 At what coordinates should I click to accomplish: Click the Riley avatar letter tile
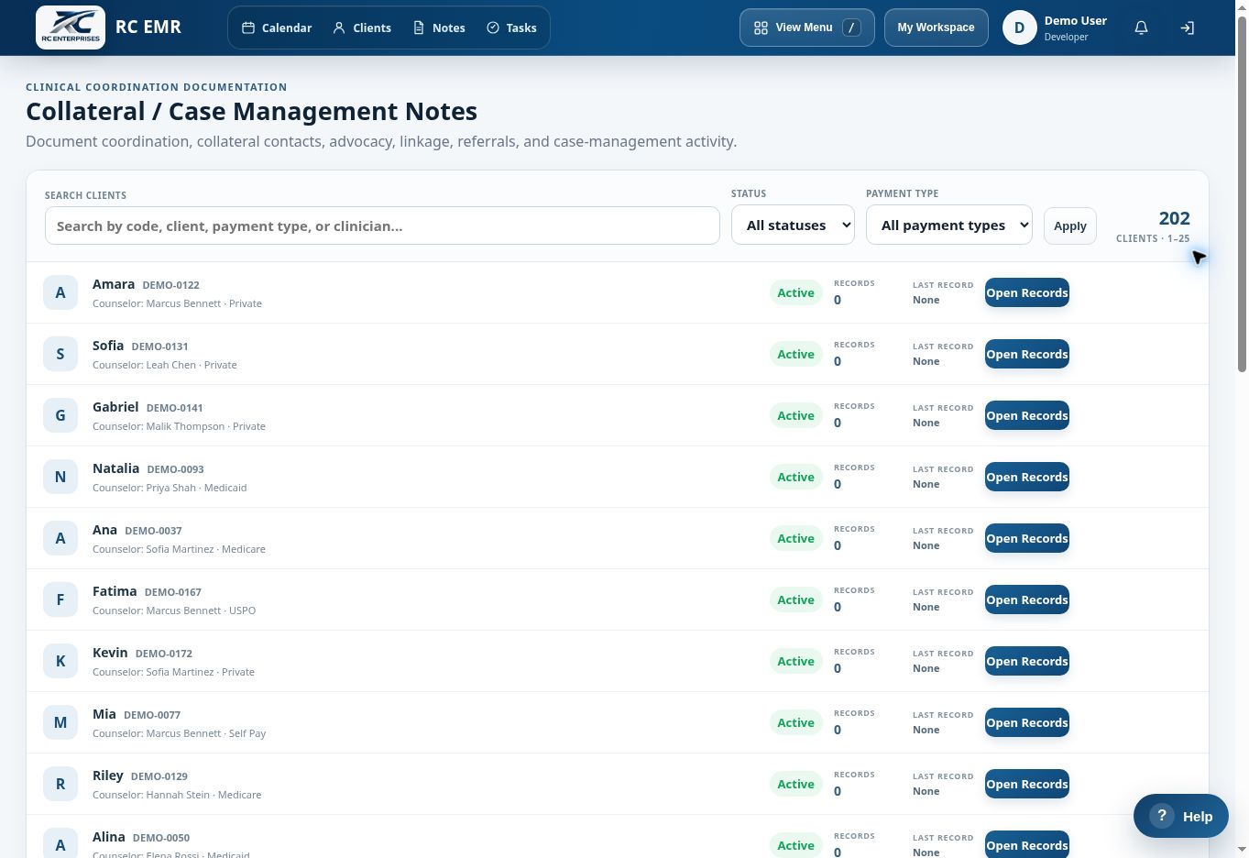[60, 784]
